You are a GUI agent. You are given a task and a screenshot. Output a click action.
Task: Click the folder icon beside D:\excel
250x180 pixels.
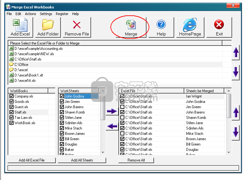11,70
